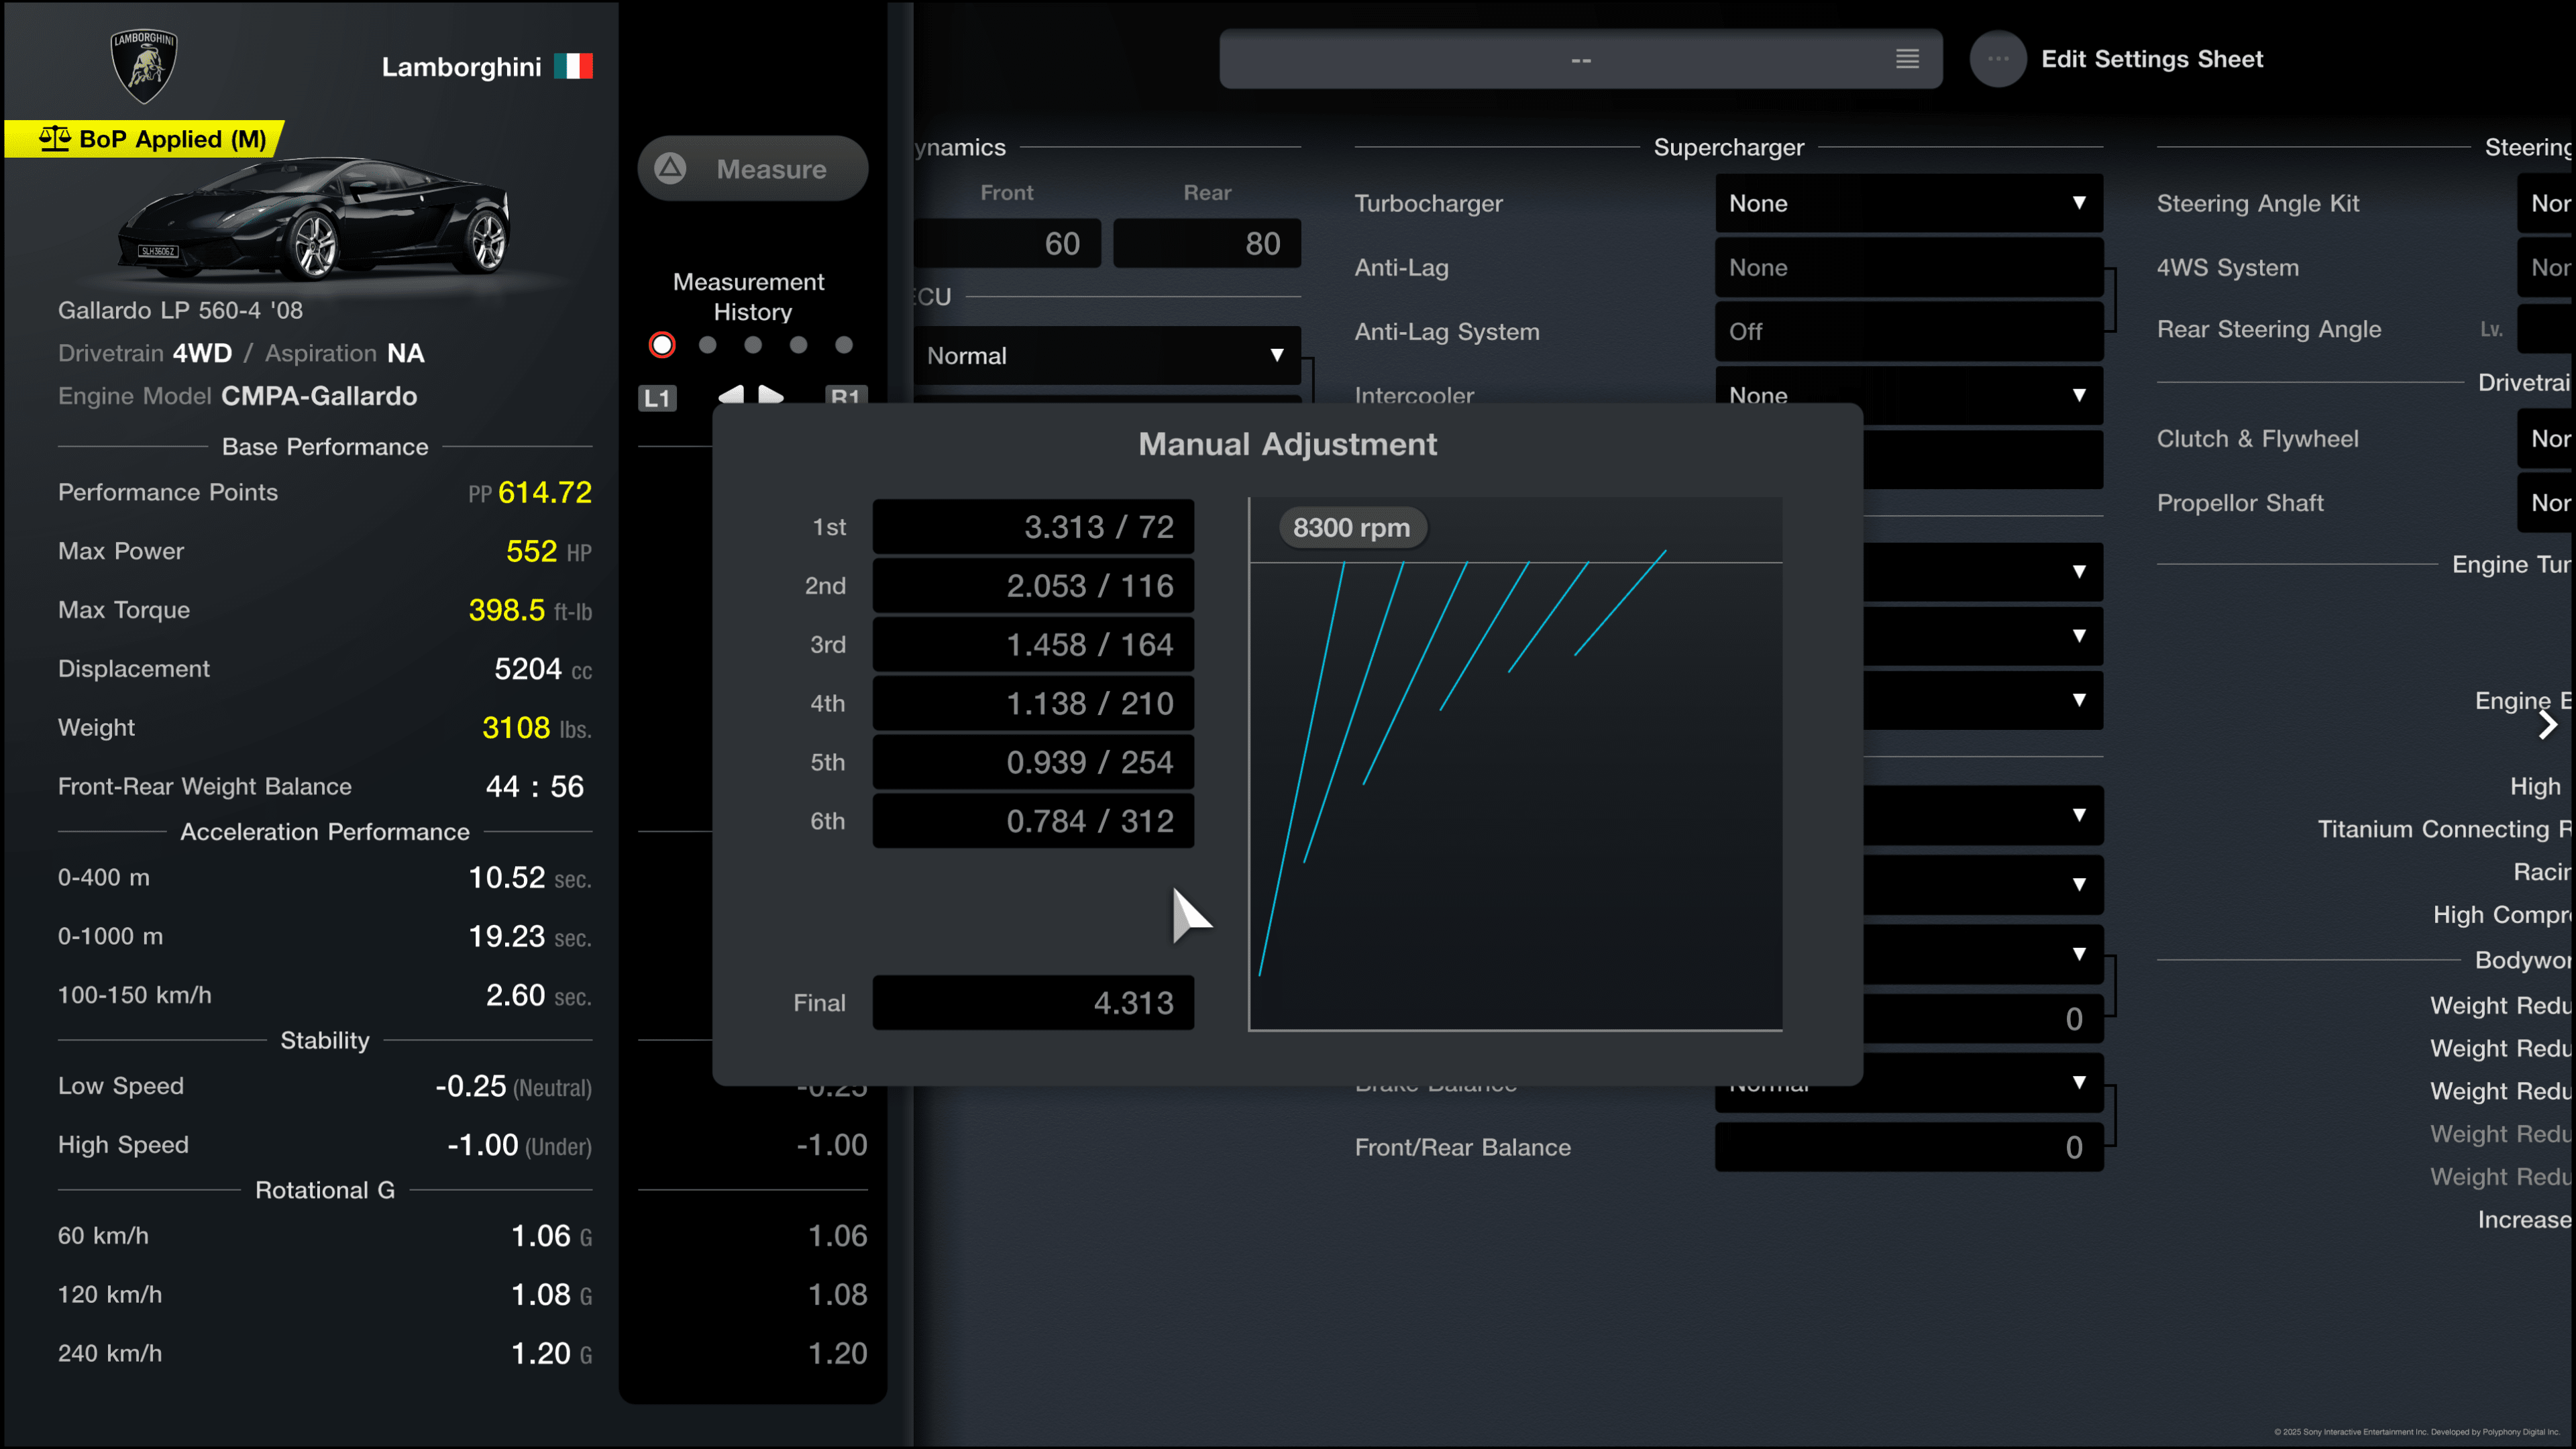Select the Final gear ratio 4.313 field
2576x1449 pixels.
coord(1033,1003)
